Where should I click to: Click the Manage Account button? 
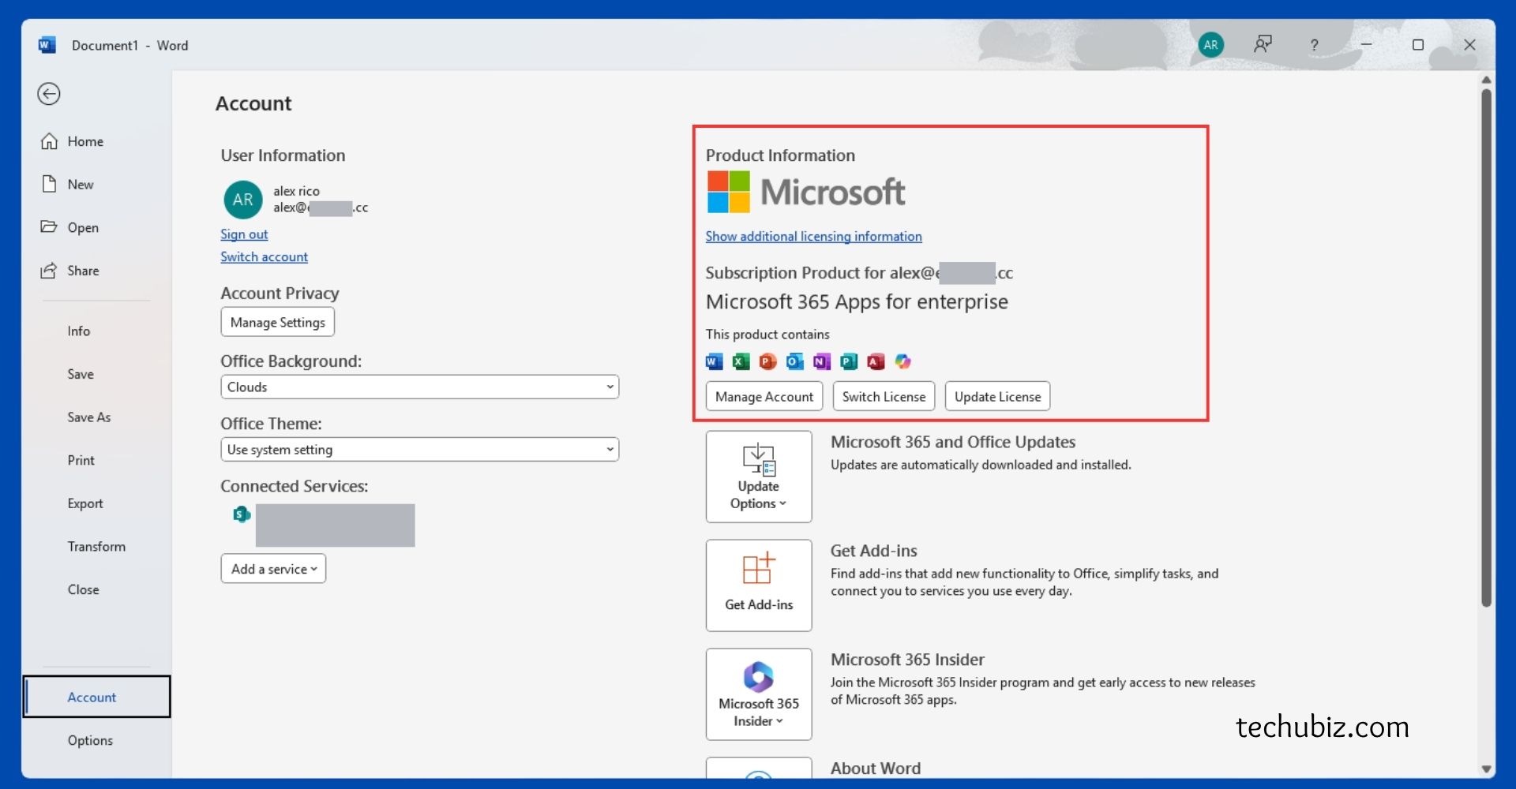[x=764, y=397]
